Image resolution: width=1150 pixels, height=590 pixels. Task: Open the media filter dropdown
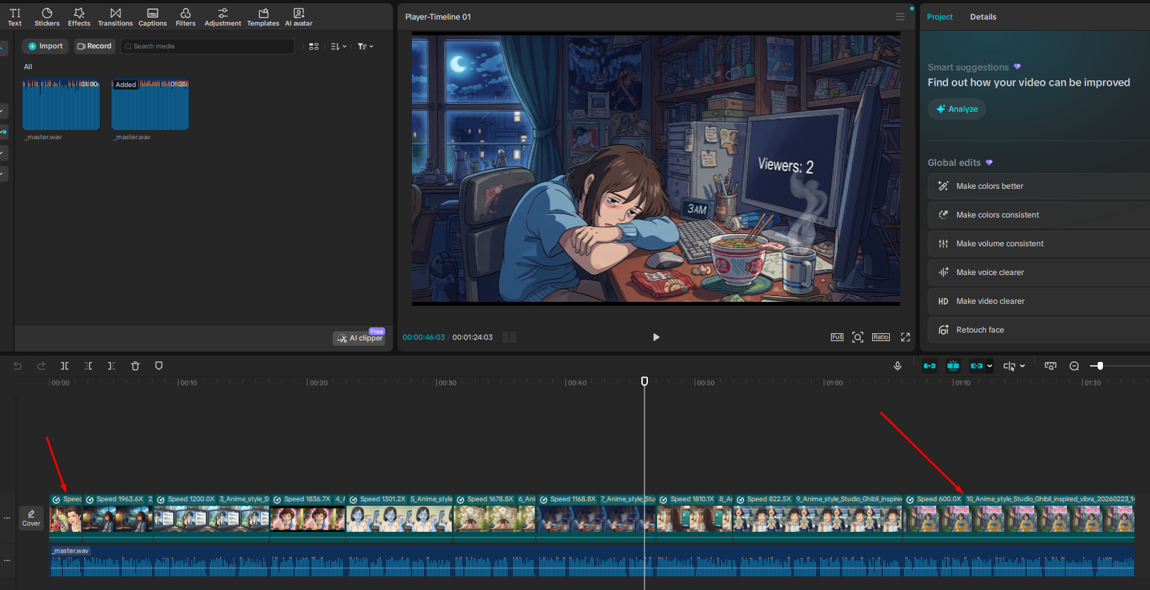click(x=365, y=46)
